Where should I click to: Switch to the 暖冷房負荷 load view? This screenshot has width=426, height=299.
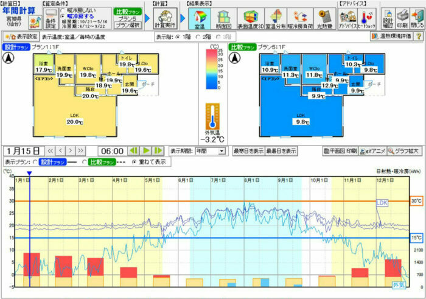click(300, 18)
